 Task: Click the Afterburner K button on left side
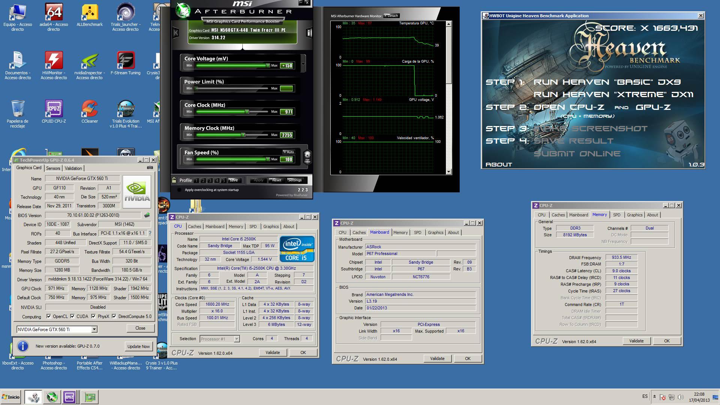point(175,33)
